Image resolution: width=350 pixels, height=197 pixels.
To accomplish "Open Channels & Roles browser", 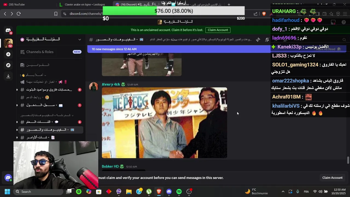I will coord(50,52).
